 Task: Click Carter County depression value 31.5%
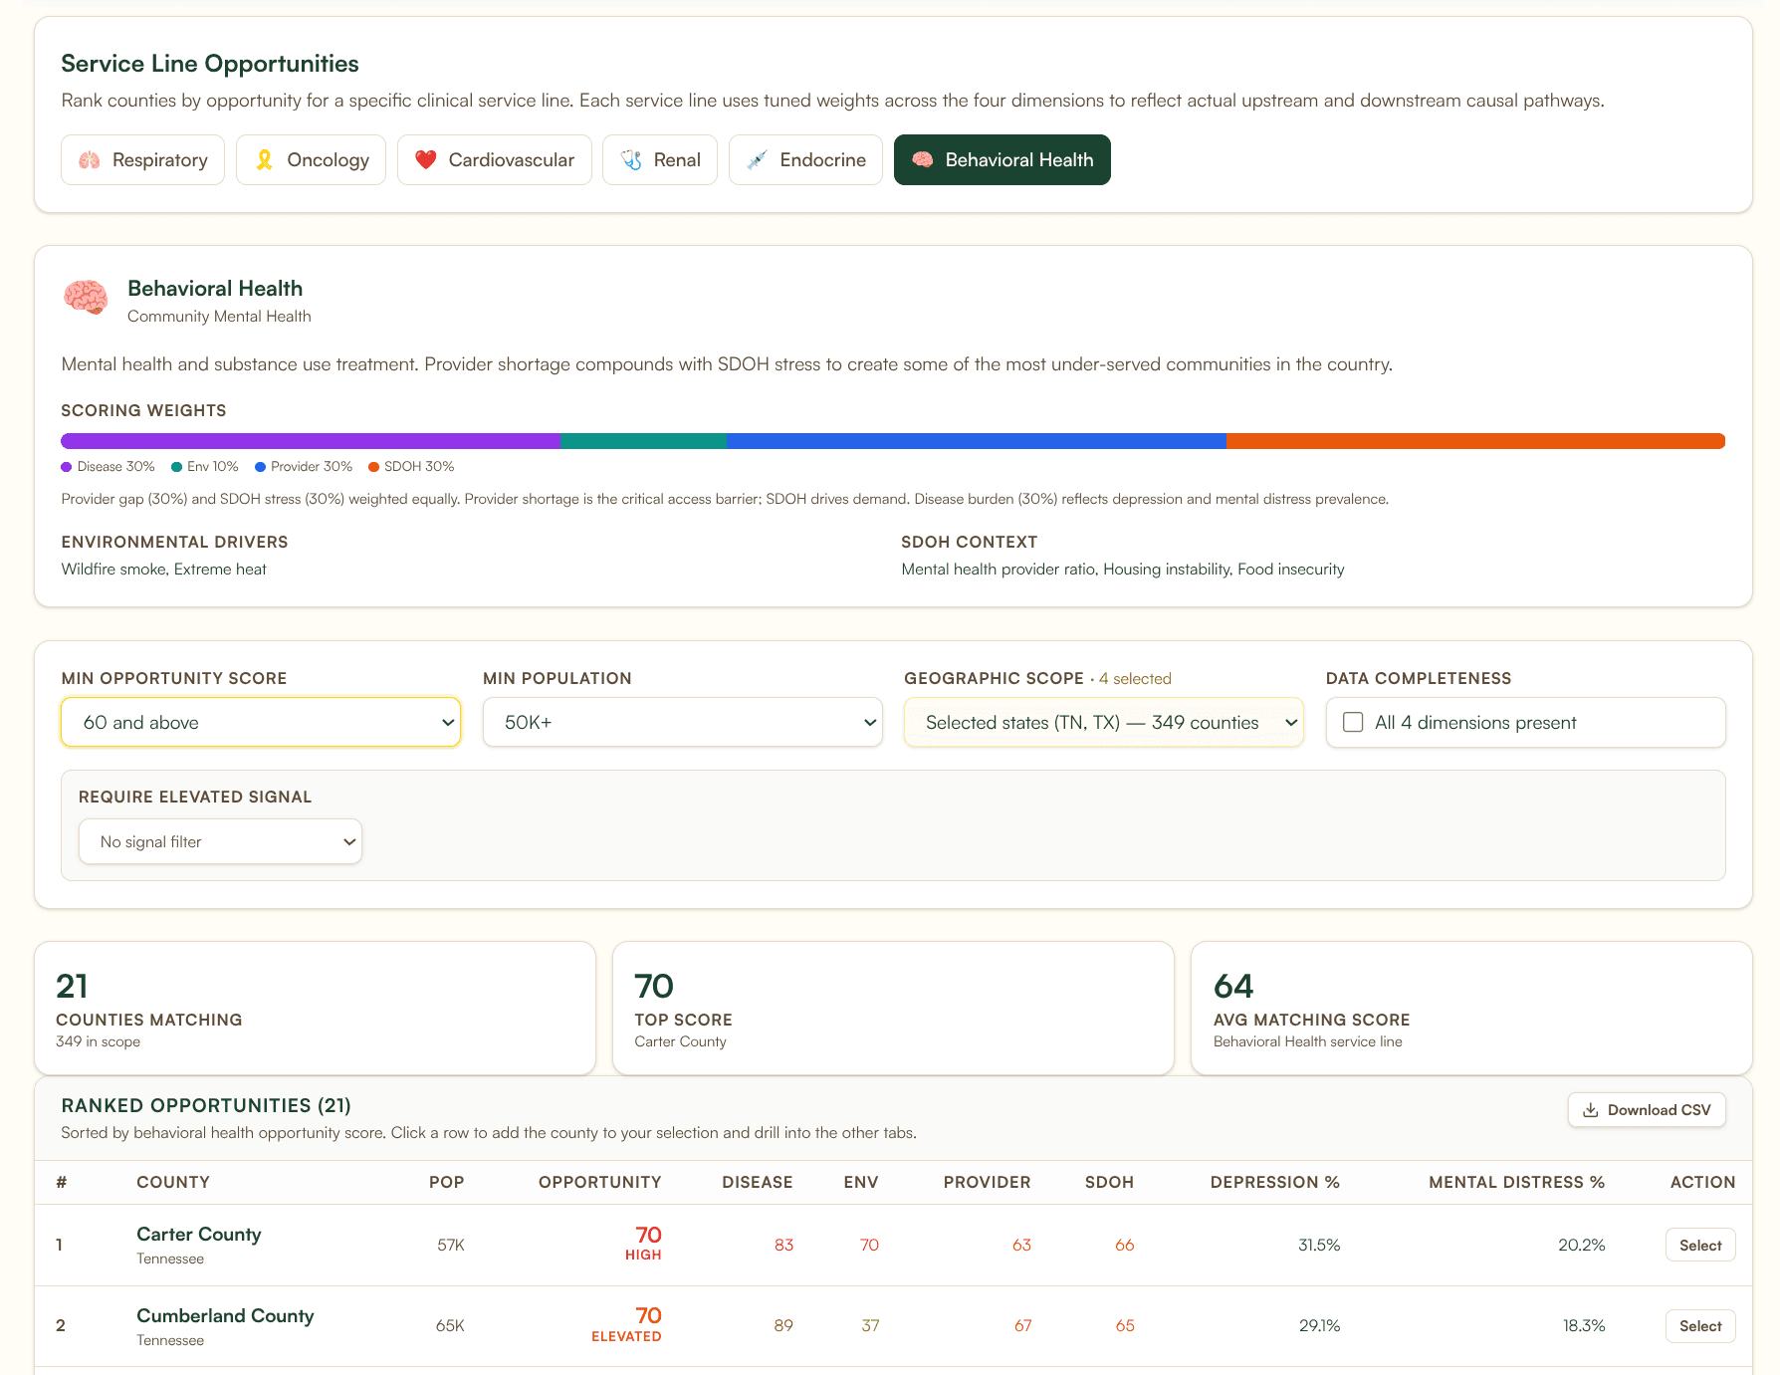click(x=1319, y=1246)
